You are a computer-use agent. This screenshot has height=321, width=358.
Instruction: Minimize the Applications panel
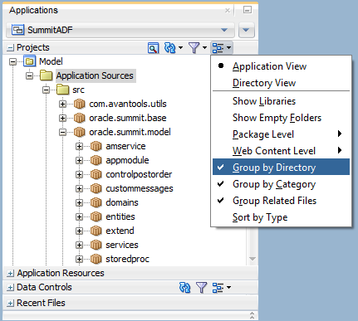tap(248, 10)
